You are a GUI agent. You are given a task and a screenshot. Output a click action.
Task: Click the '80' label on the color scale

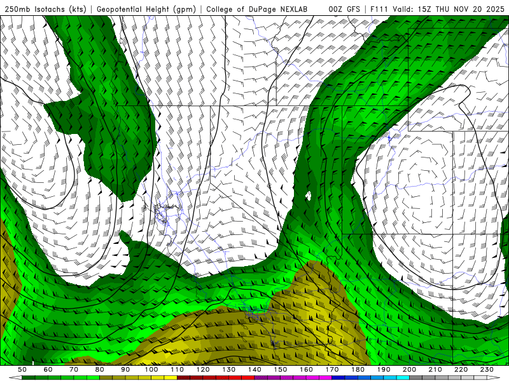coord(100,370)
